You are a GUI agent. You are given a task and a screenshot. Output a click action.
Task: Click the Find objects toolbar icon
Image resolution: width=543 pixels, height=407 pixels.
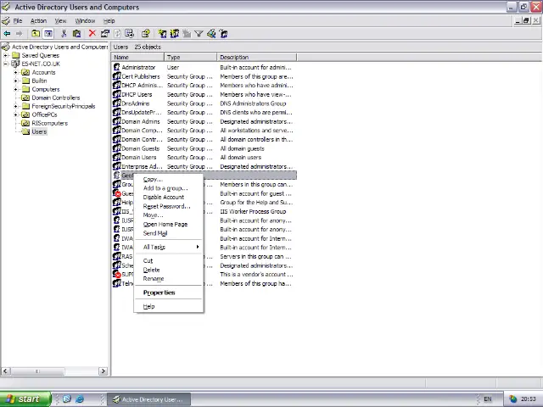tap(211, 34)
